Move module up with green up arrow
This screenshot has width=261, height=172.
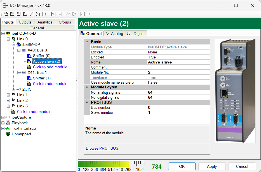pos(53,14)
